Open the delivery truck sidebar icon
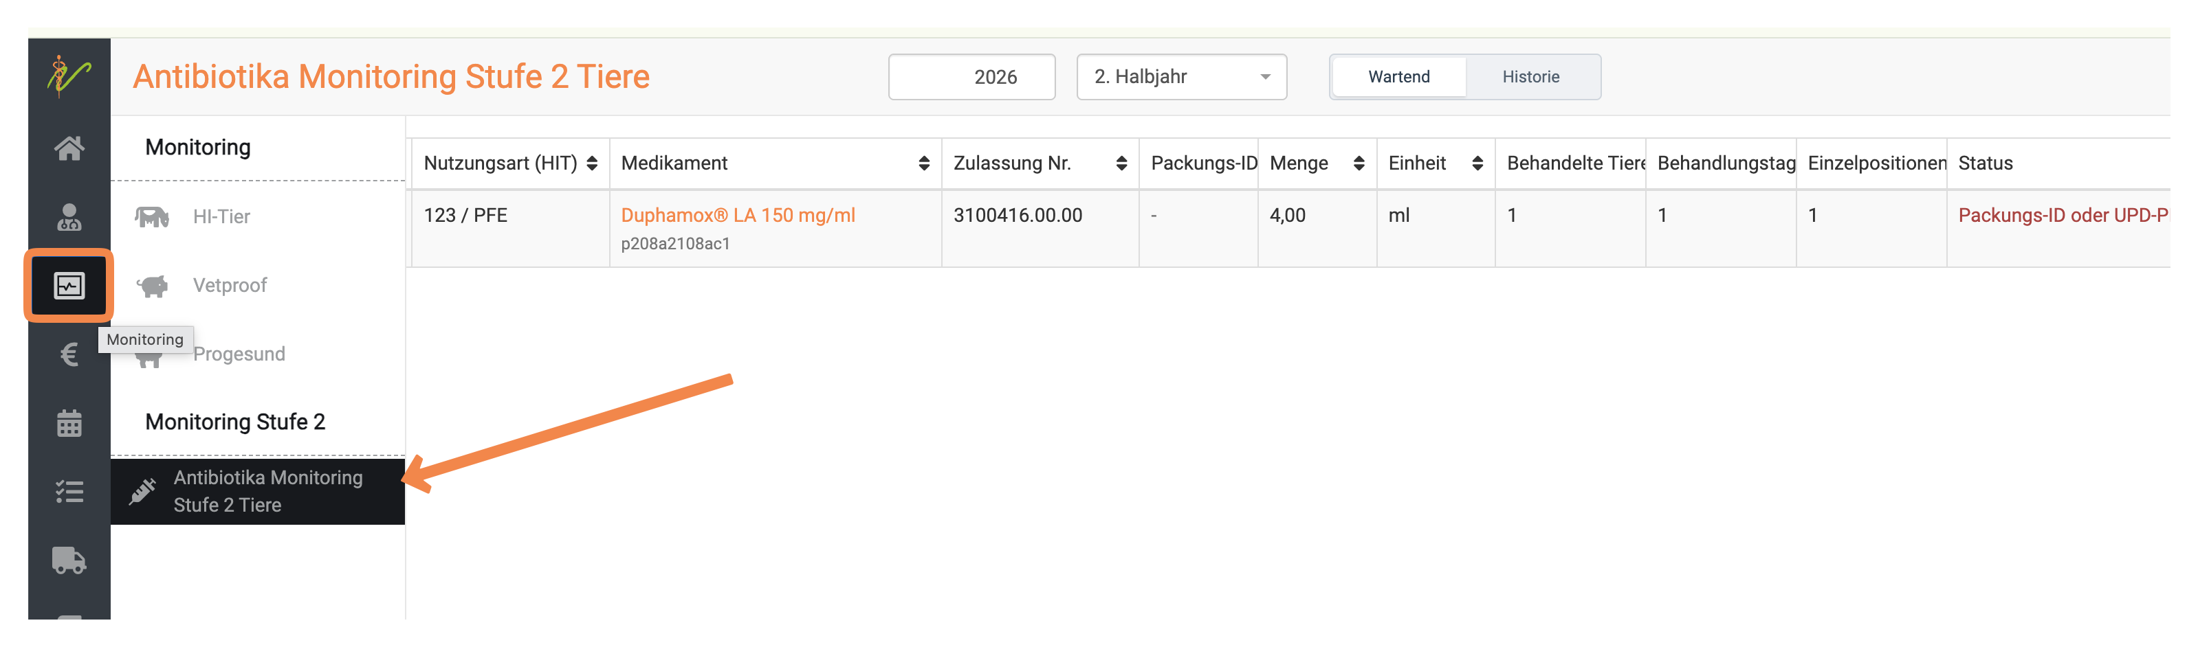Screen dimensions: 2198x647 coord(69,560)
